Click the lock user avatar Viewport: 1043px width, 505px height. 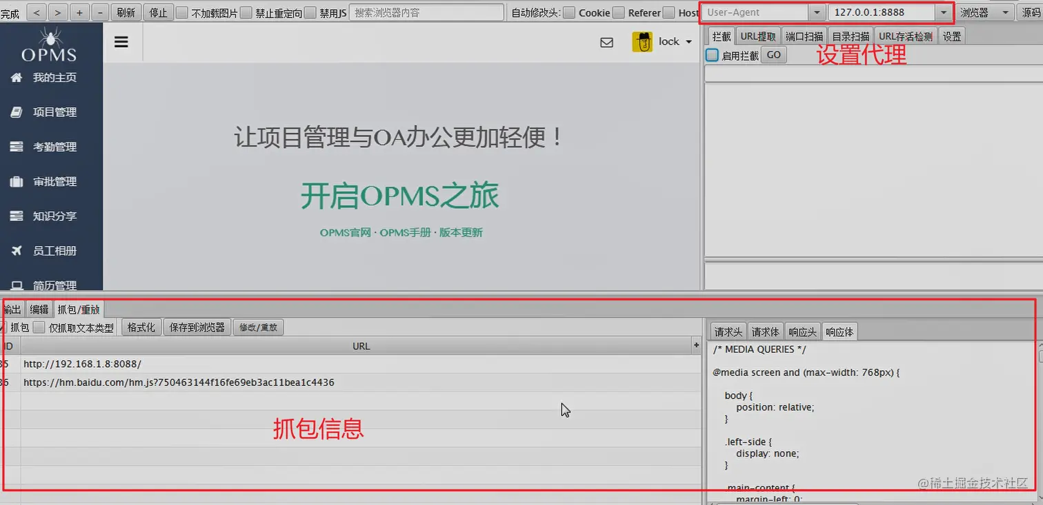point(642,42)
